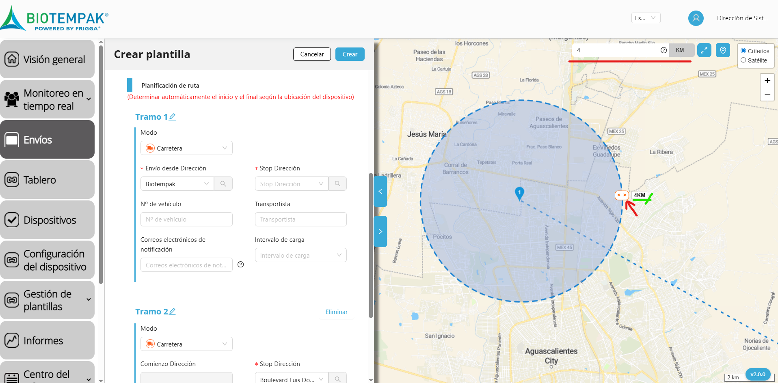Viewport: 778px width, 383px height.
Task: Open Dispositivos in the sidebar
Action: [x=48, y=220]
